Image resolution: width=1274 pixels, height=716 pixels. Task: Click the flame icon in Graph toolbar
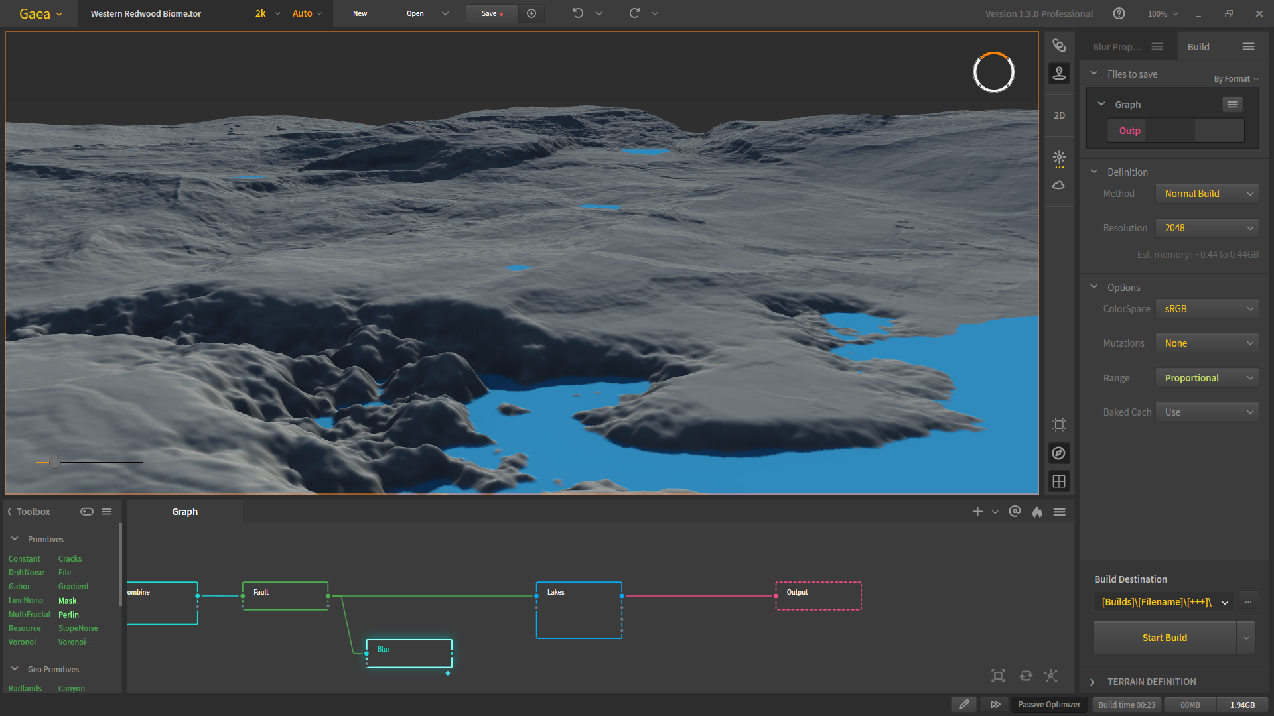click(1037, 512)
